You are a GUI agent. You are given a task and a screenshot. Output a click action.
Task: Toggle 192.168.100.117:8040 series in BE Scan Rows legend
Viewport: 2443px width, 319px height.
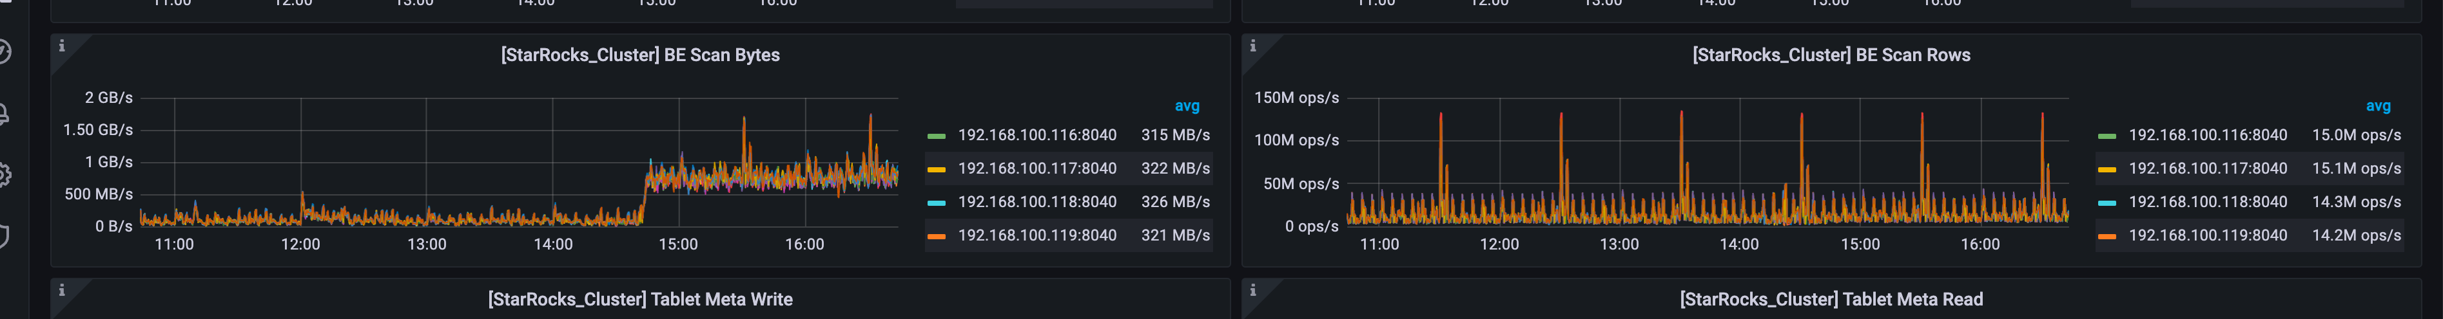pos(2207,169)
